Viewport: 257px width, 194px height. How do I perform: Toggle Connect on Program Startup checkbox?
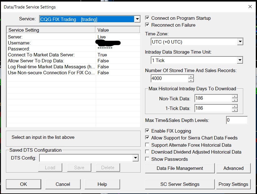click(x=147, y=18)
